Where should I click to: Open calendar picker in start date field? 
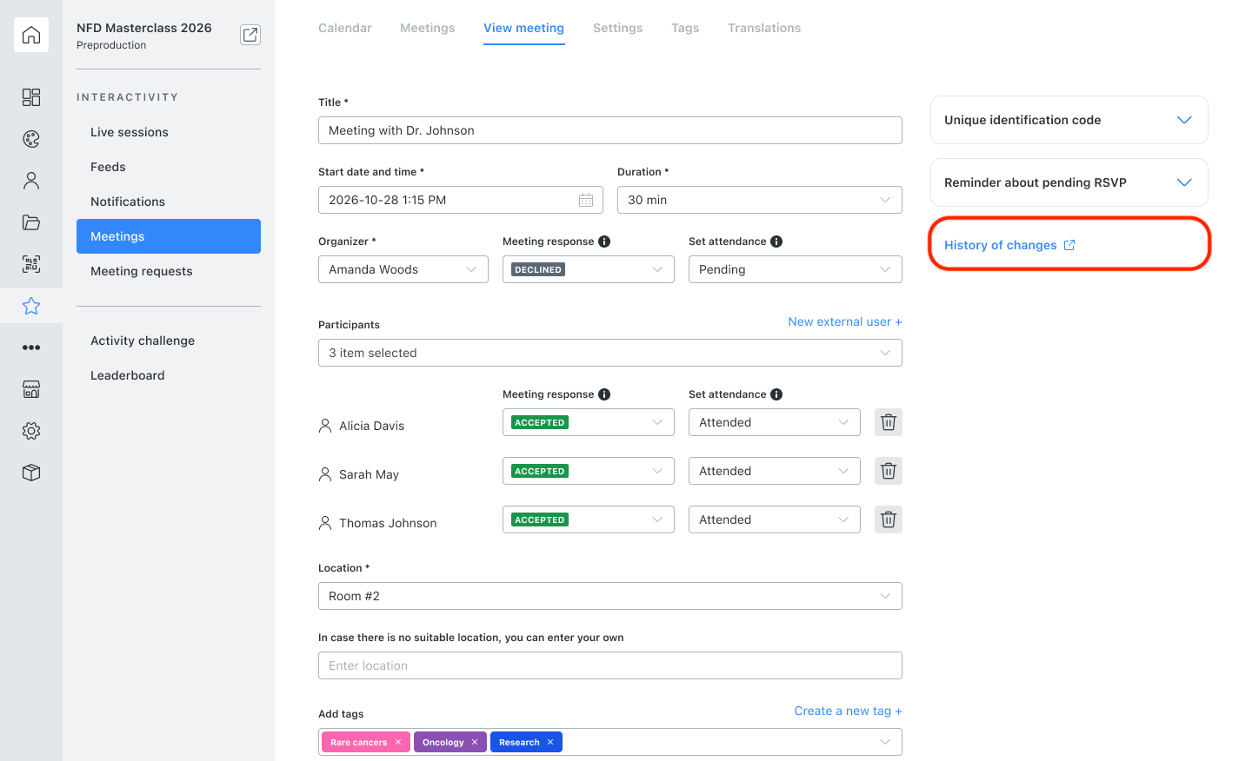click(586, 200)
